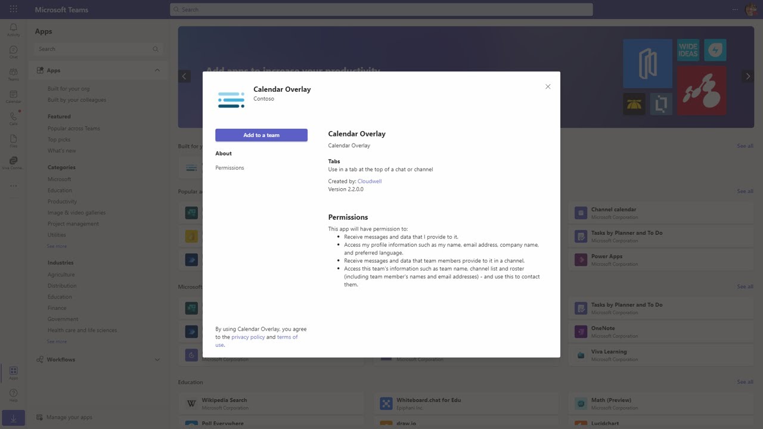Click the Calendar Overlay app logo
763x429 pixels.
tap(231, 100)
